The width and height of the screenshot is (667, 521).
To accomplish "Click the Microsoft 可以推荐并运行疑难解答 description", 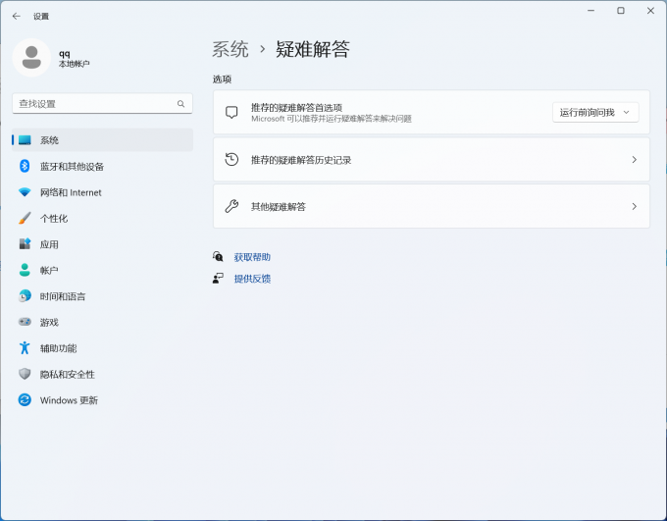I will tap(332, 119).
